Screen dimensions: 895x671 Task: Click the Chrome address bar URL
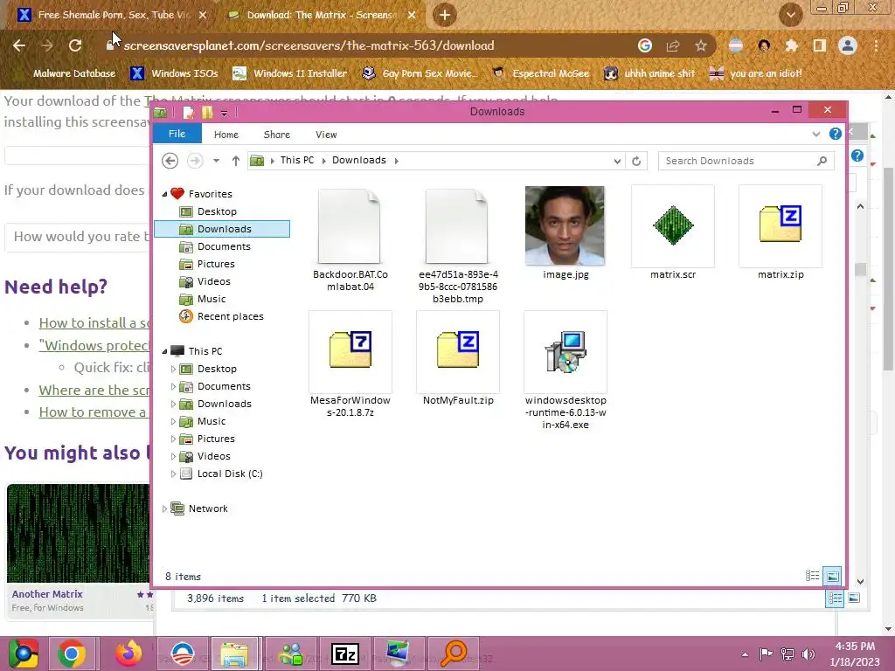[309, 45]
